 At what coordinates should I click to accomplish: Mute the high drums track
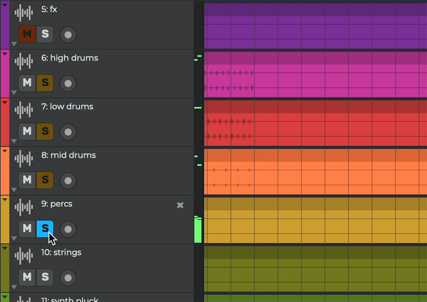point(27,83)
